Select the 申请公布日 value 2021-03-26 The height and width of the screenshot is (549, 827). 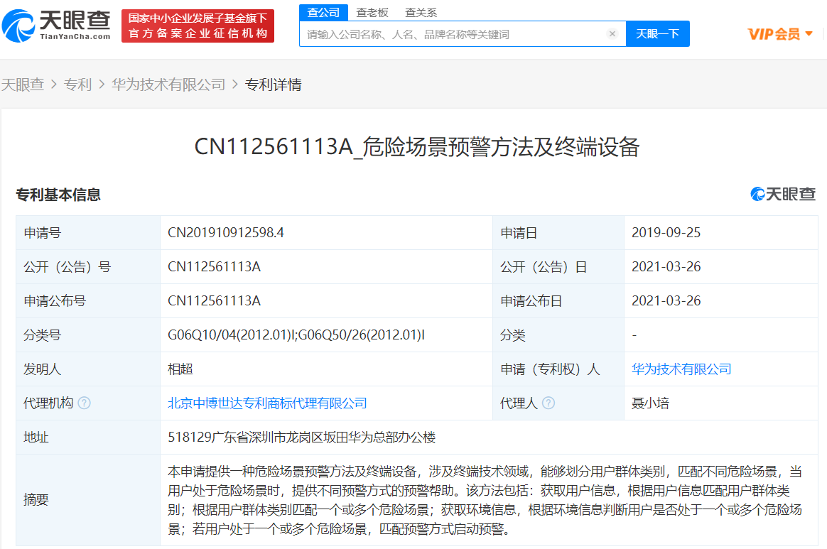point(666,300)
